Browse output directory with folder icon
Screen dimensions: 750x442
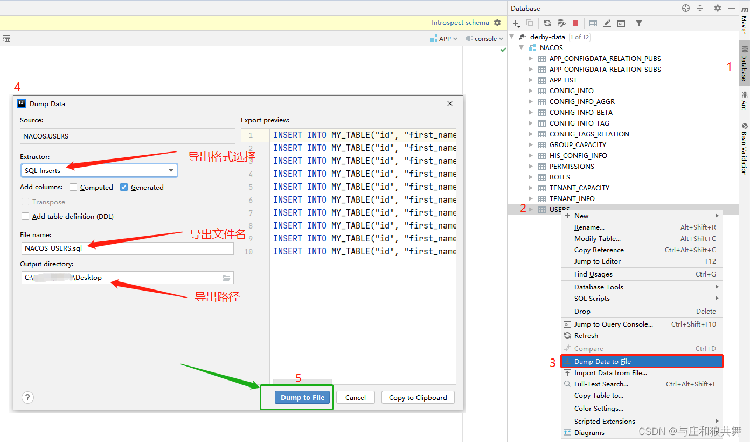click(227, 278)
